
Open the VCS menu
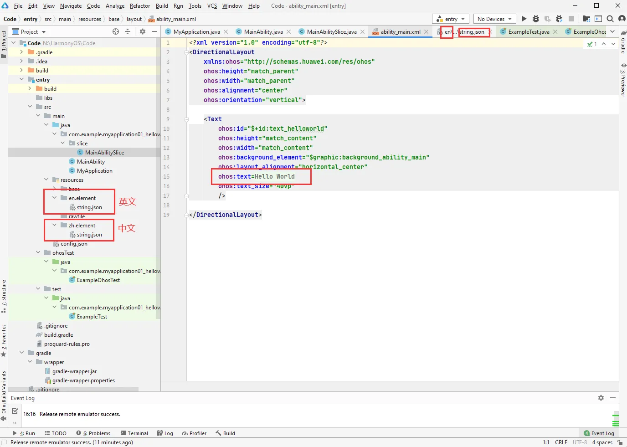coord(212,6)
